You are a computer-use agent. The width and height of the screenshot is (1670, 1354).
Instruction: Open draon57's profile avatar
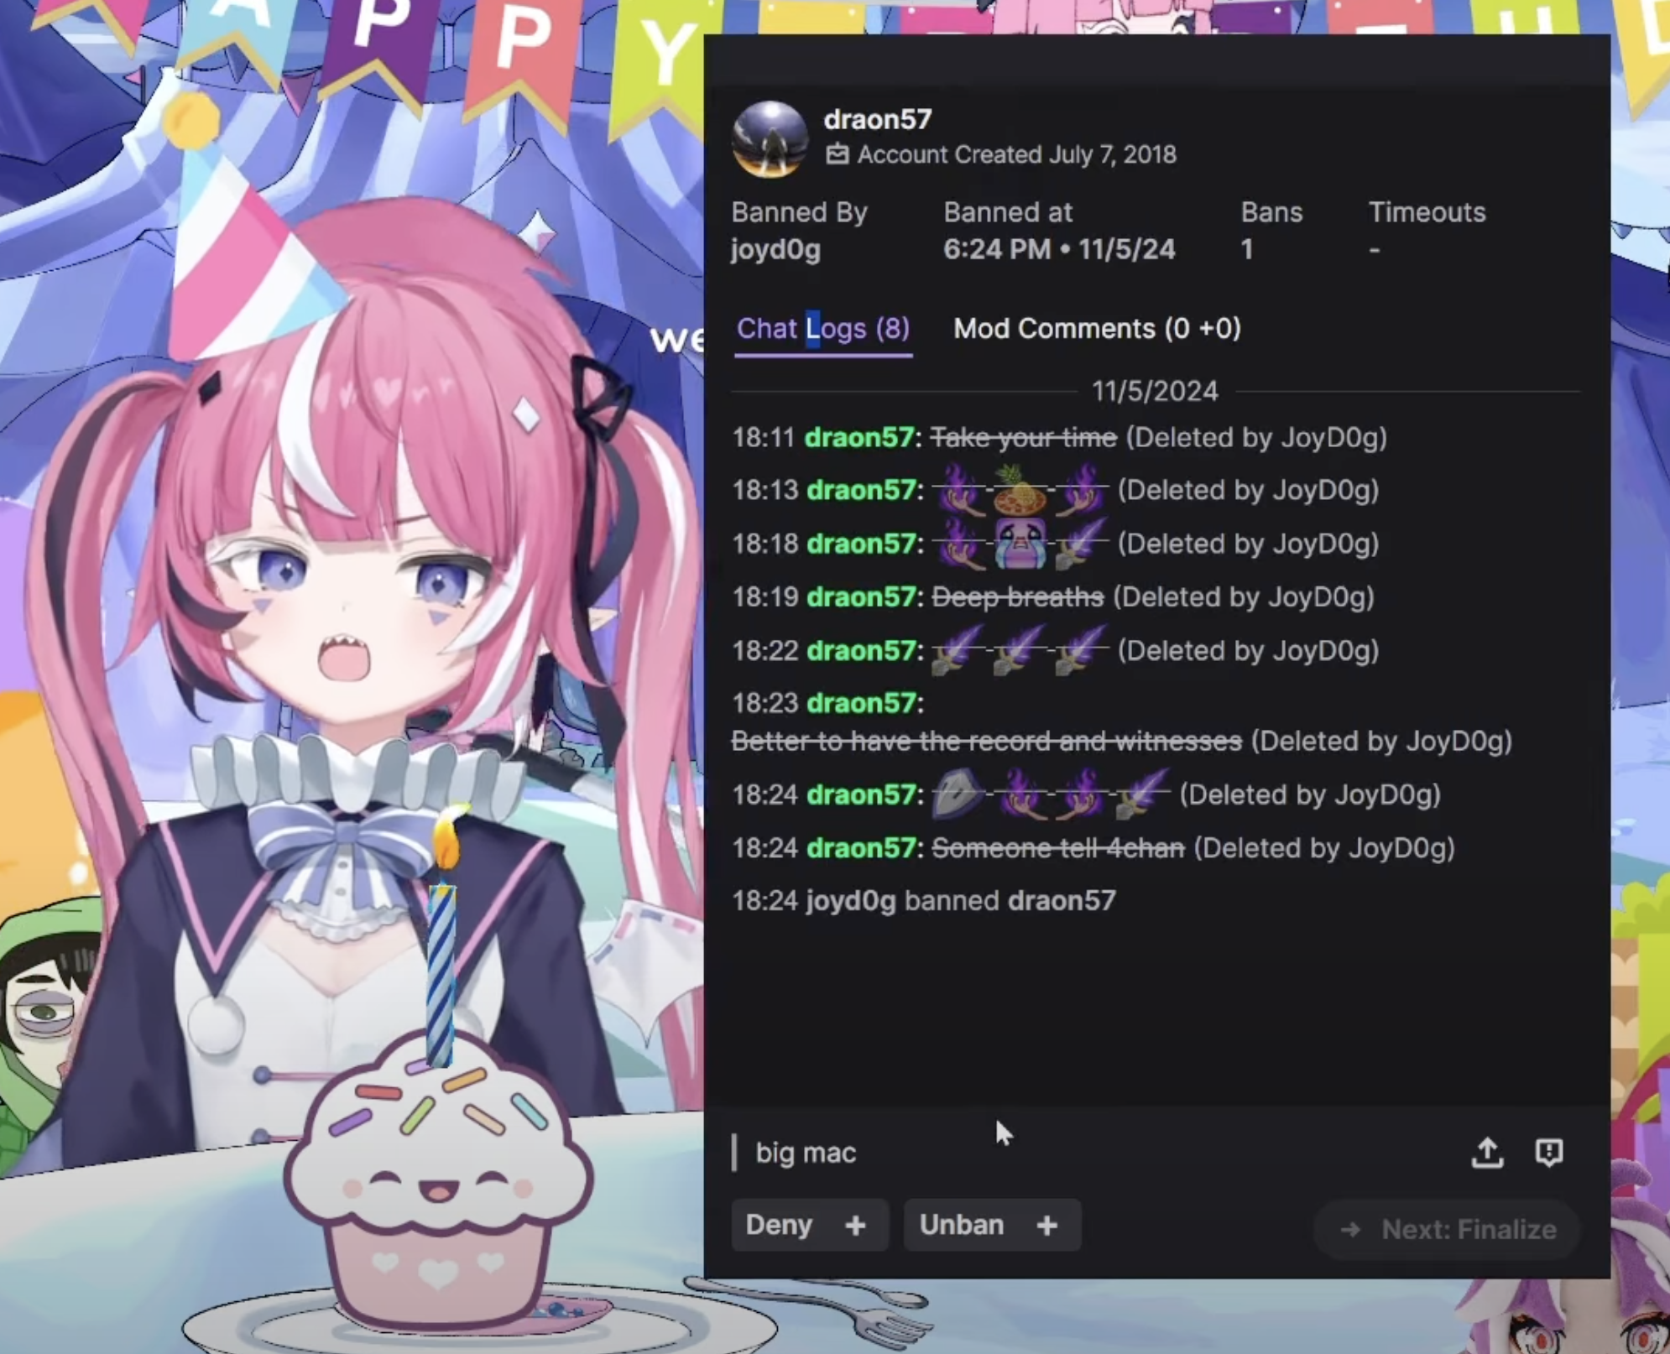(770, 139)
